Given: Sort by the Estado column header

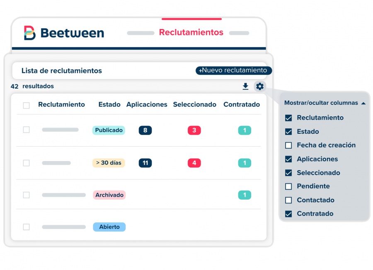Looking at the screenshot, I should coord(109,105).
